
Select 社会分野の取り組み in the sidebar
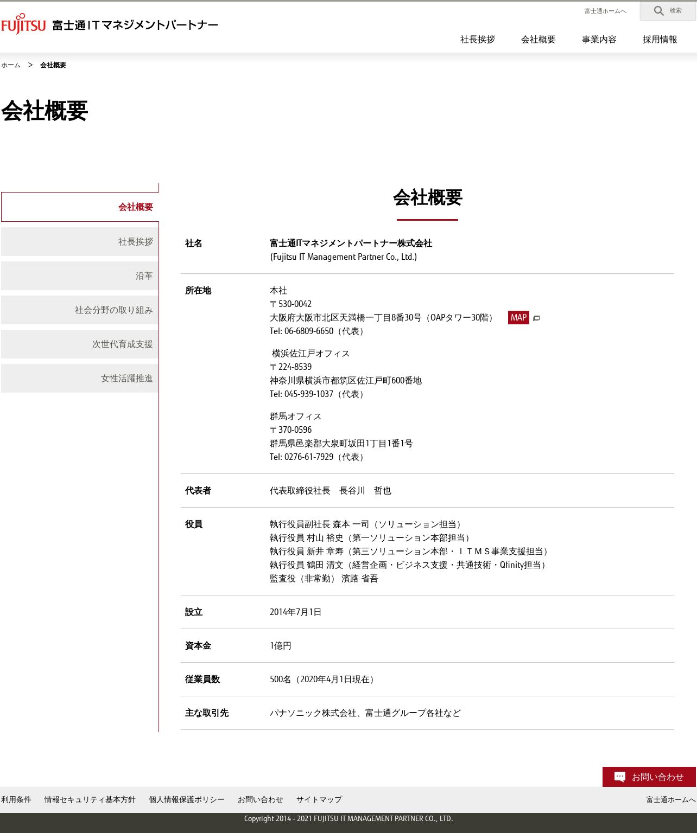coord(80,310)
